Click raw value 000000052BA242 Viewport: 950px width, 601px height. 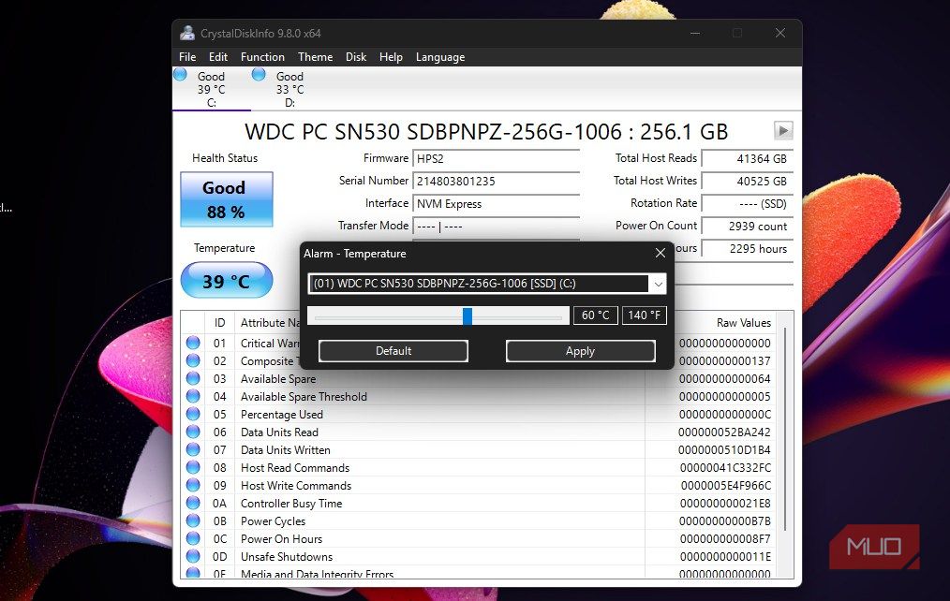click(x=724, y=432)
